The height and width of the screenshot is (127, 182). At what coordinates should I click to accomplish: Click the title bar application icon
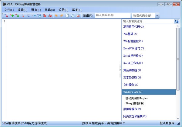pos(4,4)
